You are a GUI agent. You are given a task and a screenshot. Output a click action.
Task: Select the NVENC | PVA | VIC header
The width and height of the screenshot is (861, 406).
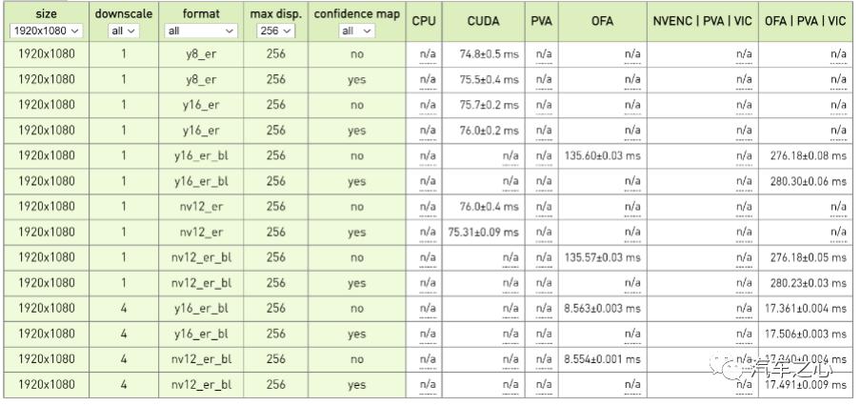coord(702,21)
